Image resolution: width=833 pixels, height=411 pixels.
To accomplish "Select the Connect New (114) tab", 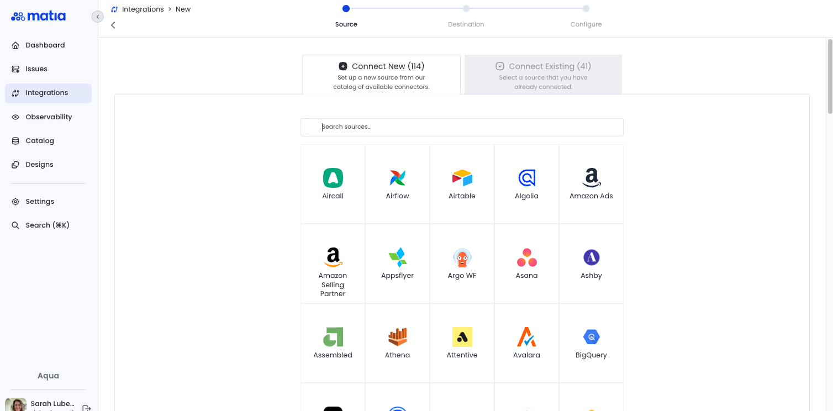I will tap(381, 75).
